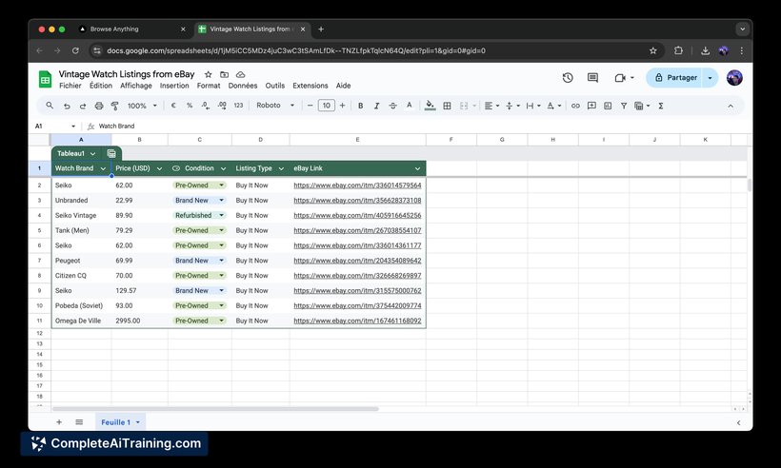Open the comments panel icon

pyautogui.click(x=592, y=78)
